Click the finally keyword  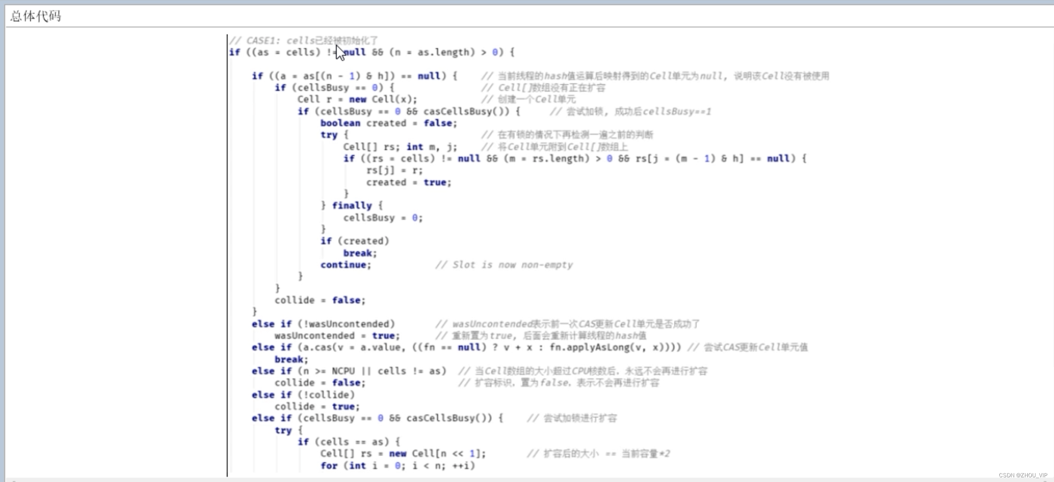351,205
